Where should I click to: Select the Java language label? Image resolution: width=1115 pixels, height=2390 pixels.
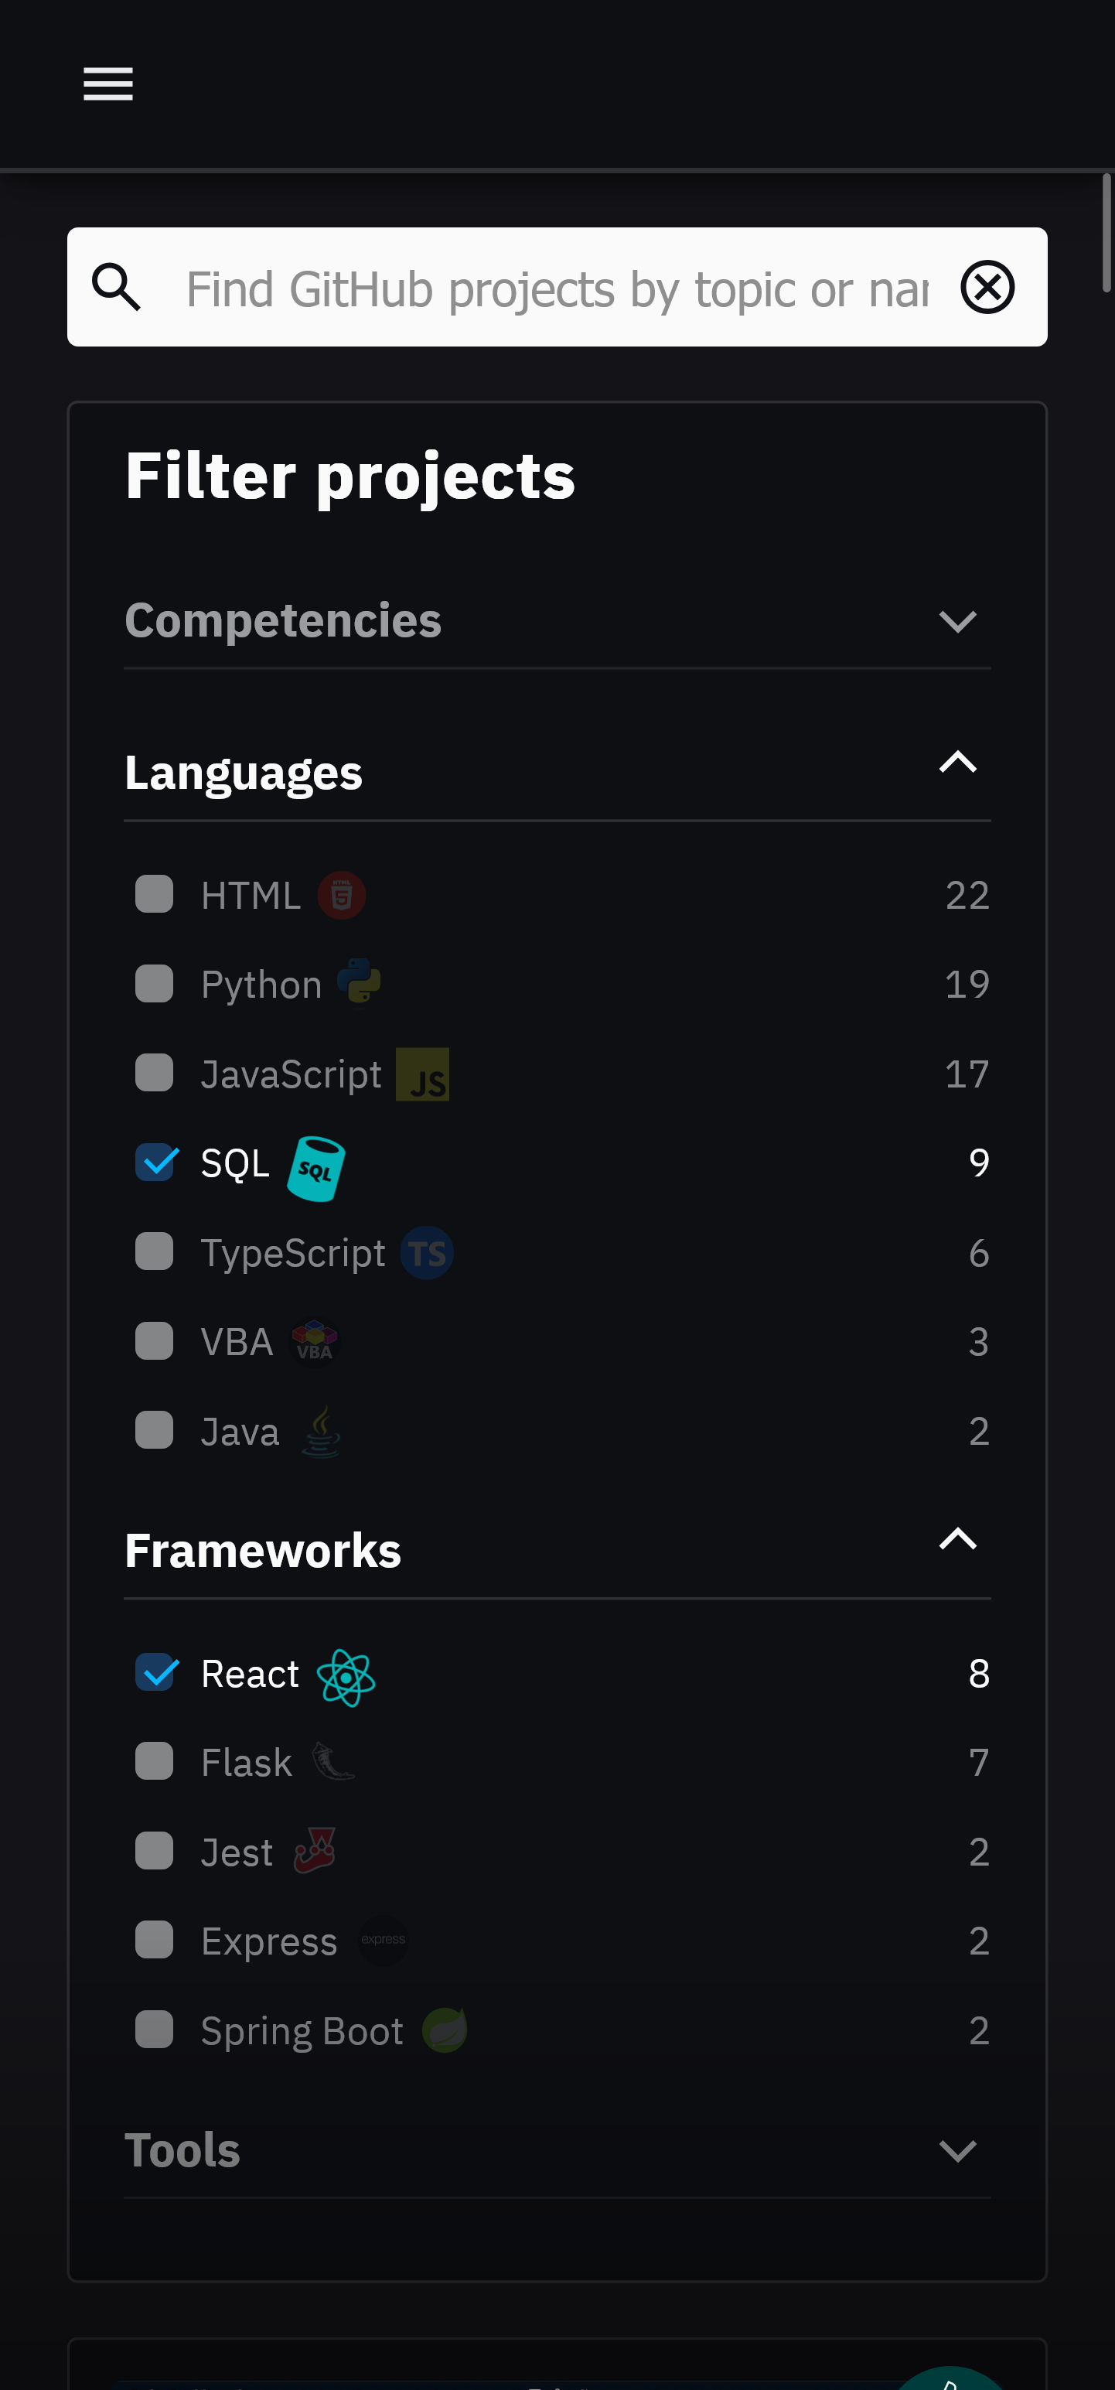[x=240, y=1432]
